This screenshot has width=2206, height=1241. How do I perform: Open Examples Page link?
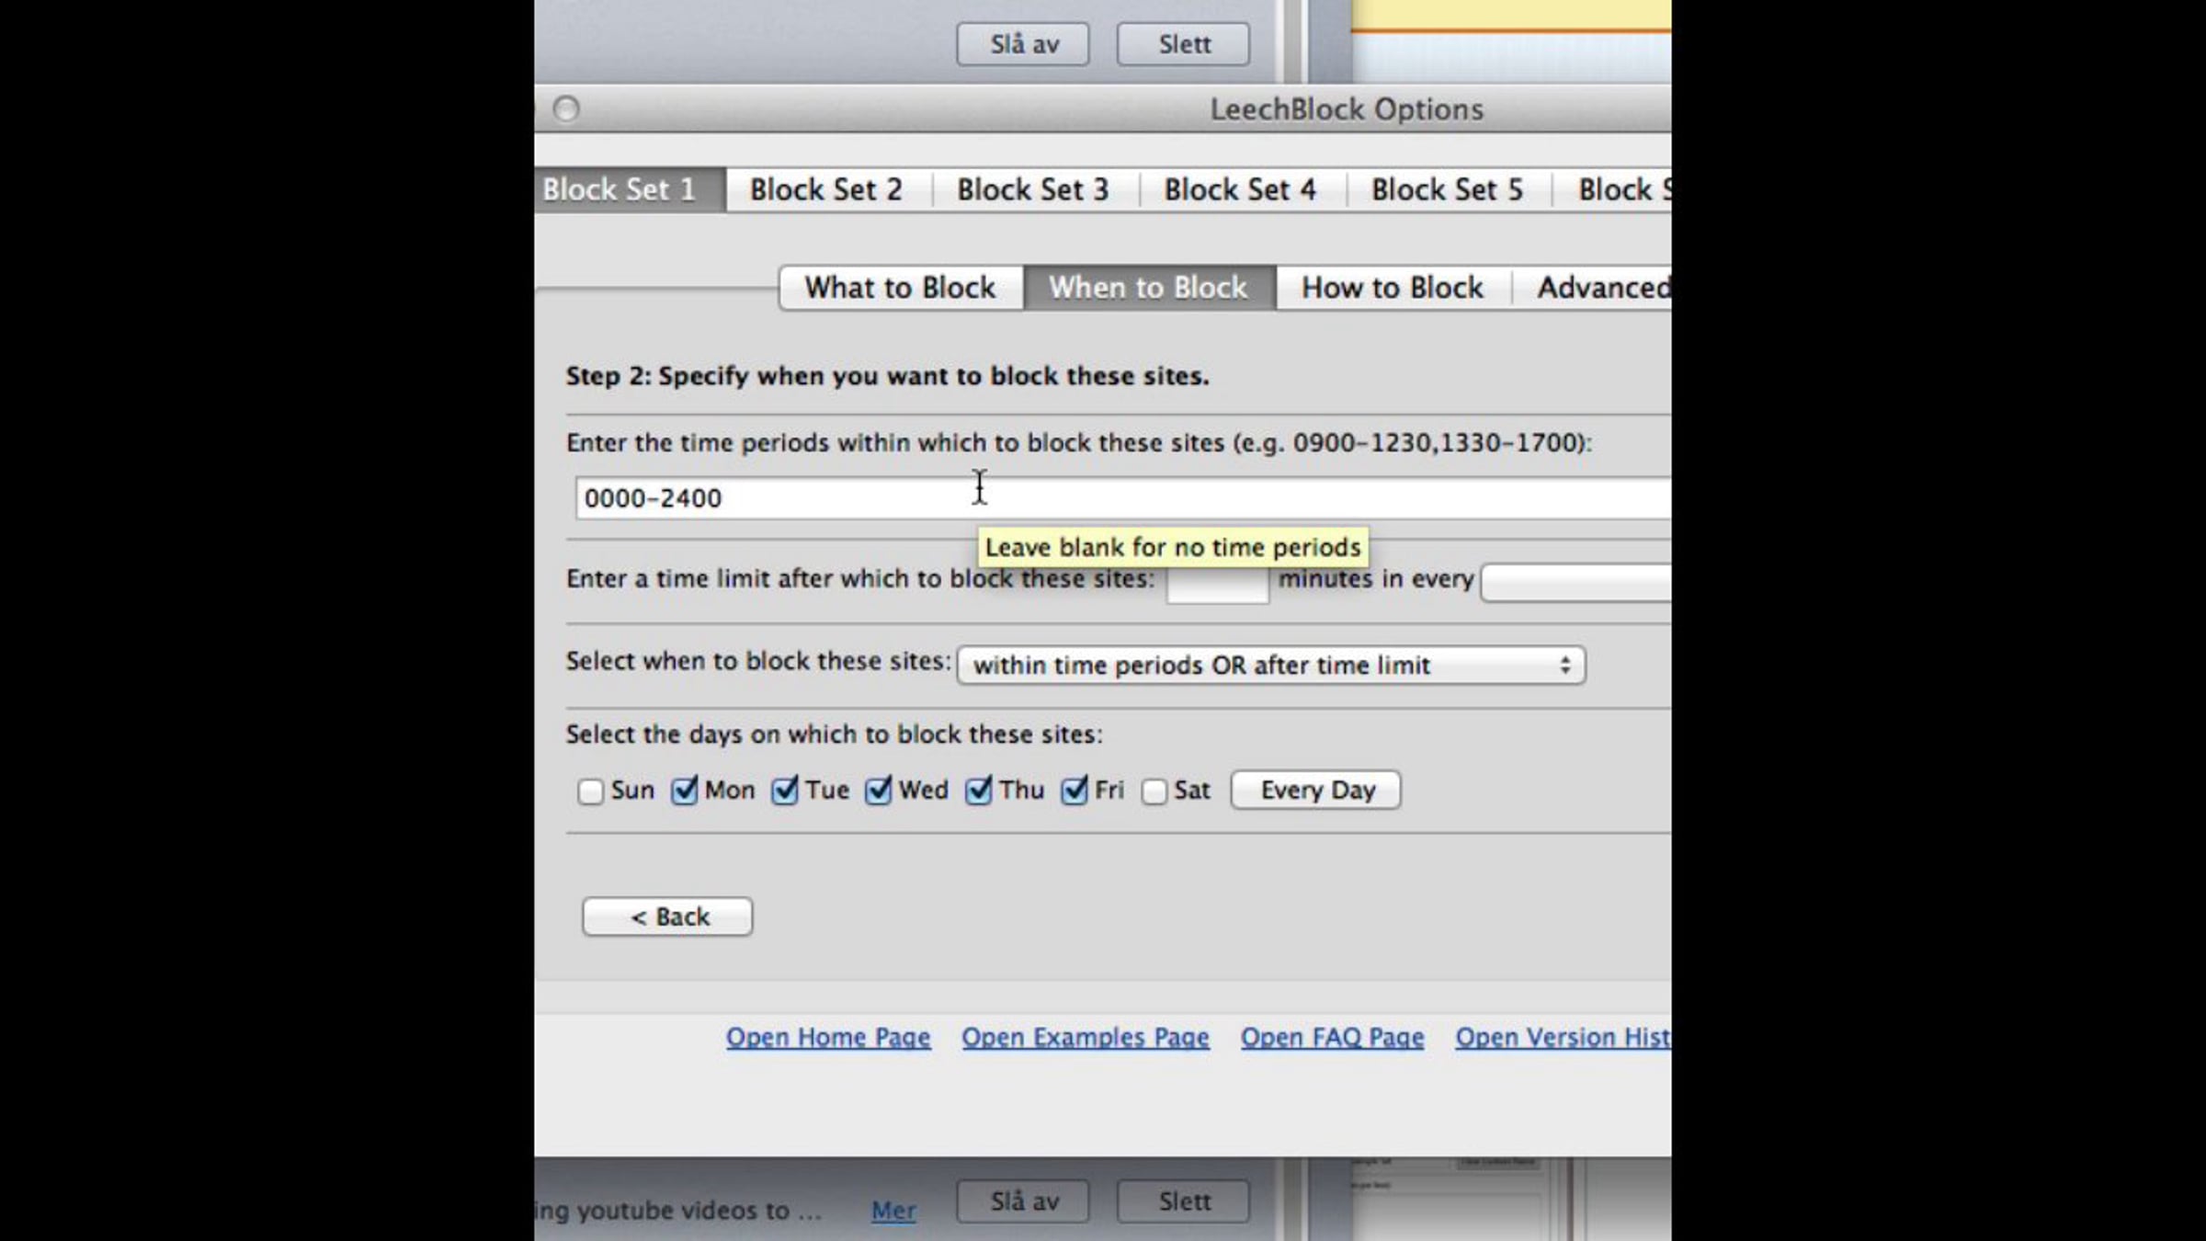[1086, 1037]
